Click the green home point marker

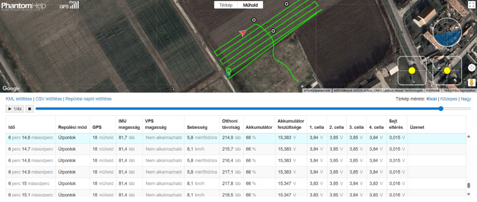pyautogui.click(x=229, y=71)
